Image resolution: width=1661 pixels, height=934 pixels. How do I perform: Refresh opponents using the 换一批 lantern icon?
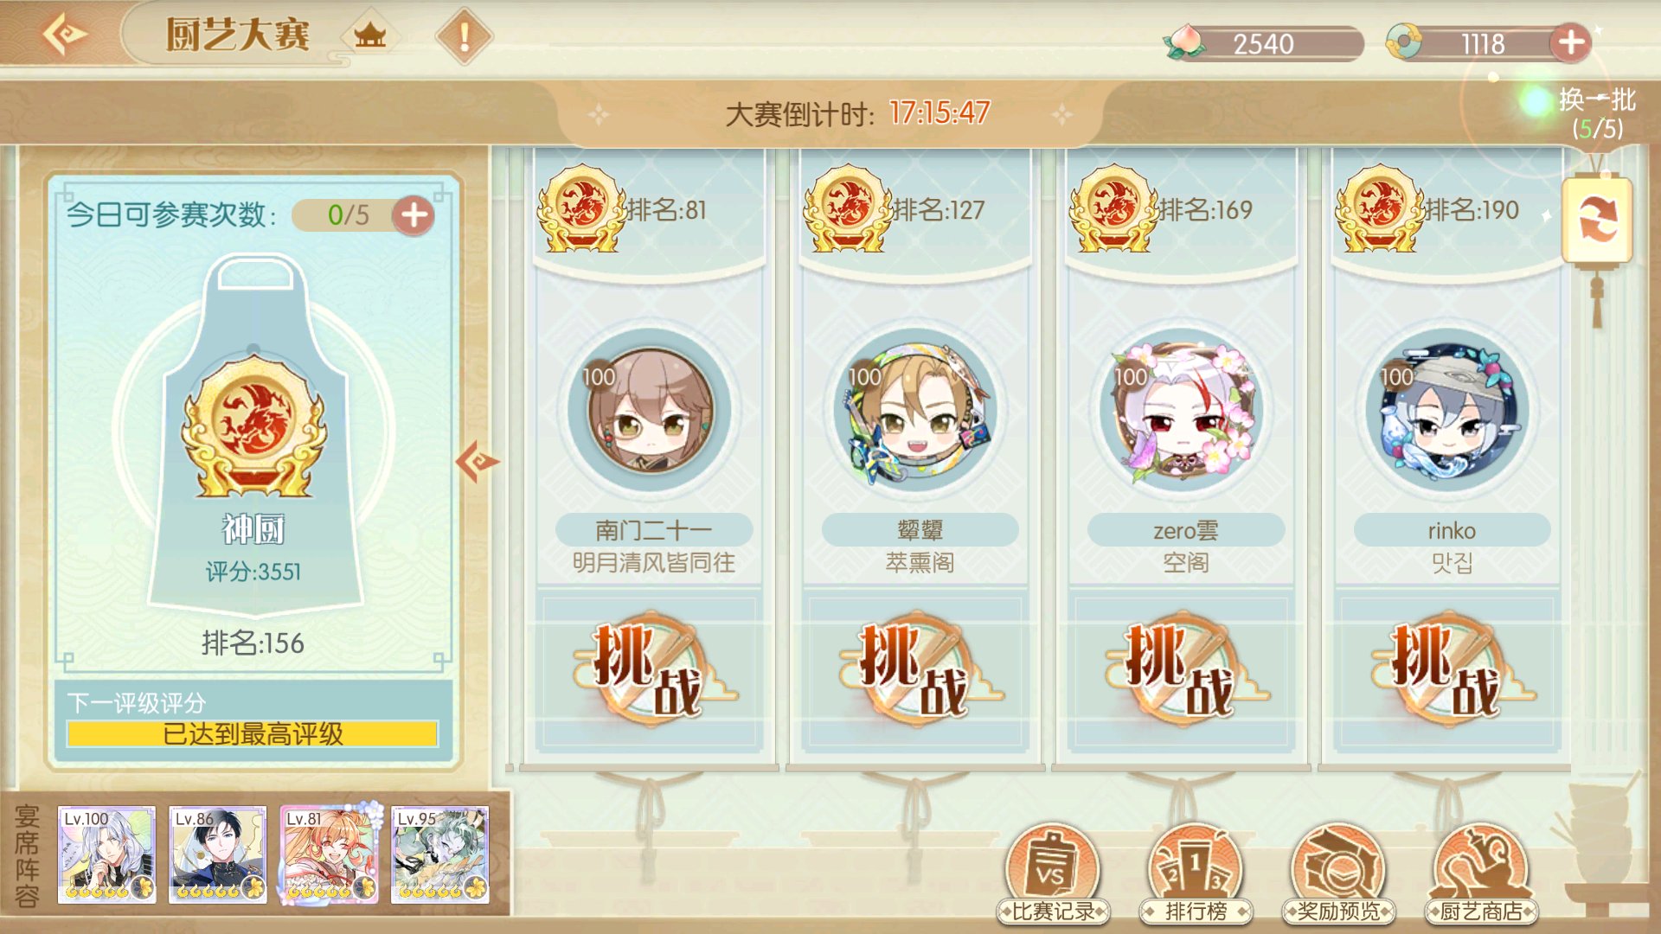pos(1597,220)
